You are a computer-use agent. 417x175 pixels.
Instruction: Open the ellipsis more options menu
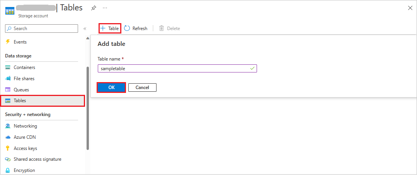coord(105,8)
